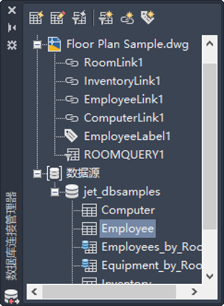The image size is (224, 306).
Task: Select the RoomLink1 link template
Action: coord(113,62)
